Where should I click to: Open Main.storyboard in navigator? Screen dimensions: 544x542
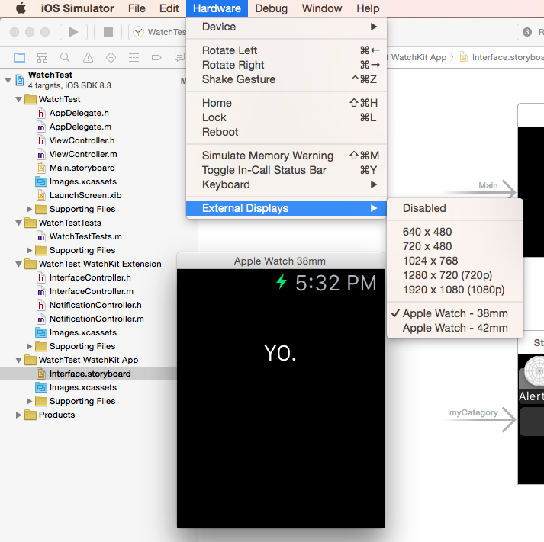point(82,168)
